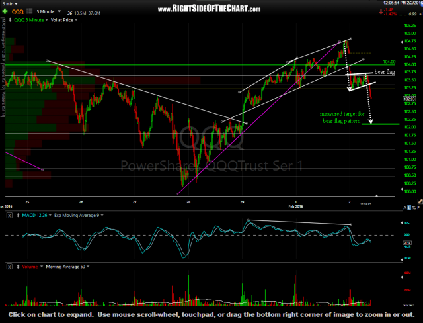The width and height of the screenshot is (423, 323).
Task: Click the pencil drawing tools icon
Action: pyautogui.click(x=420, y=201)
